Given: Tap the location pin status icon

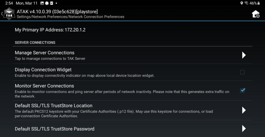Looking at the screenshot, I should 242,3.
